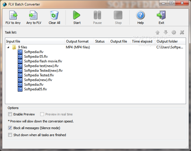Screen dimensions: 191x151
Task: Click the Output file column header
Action: tap(120, 41)
